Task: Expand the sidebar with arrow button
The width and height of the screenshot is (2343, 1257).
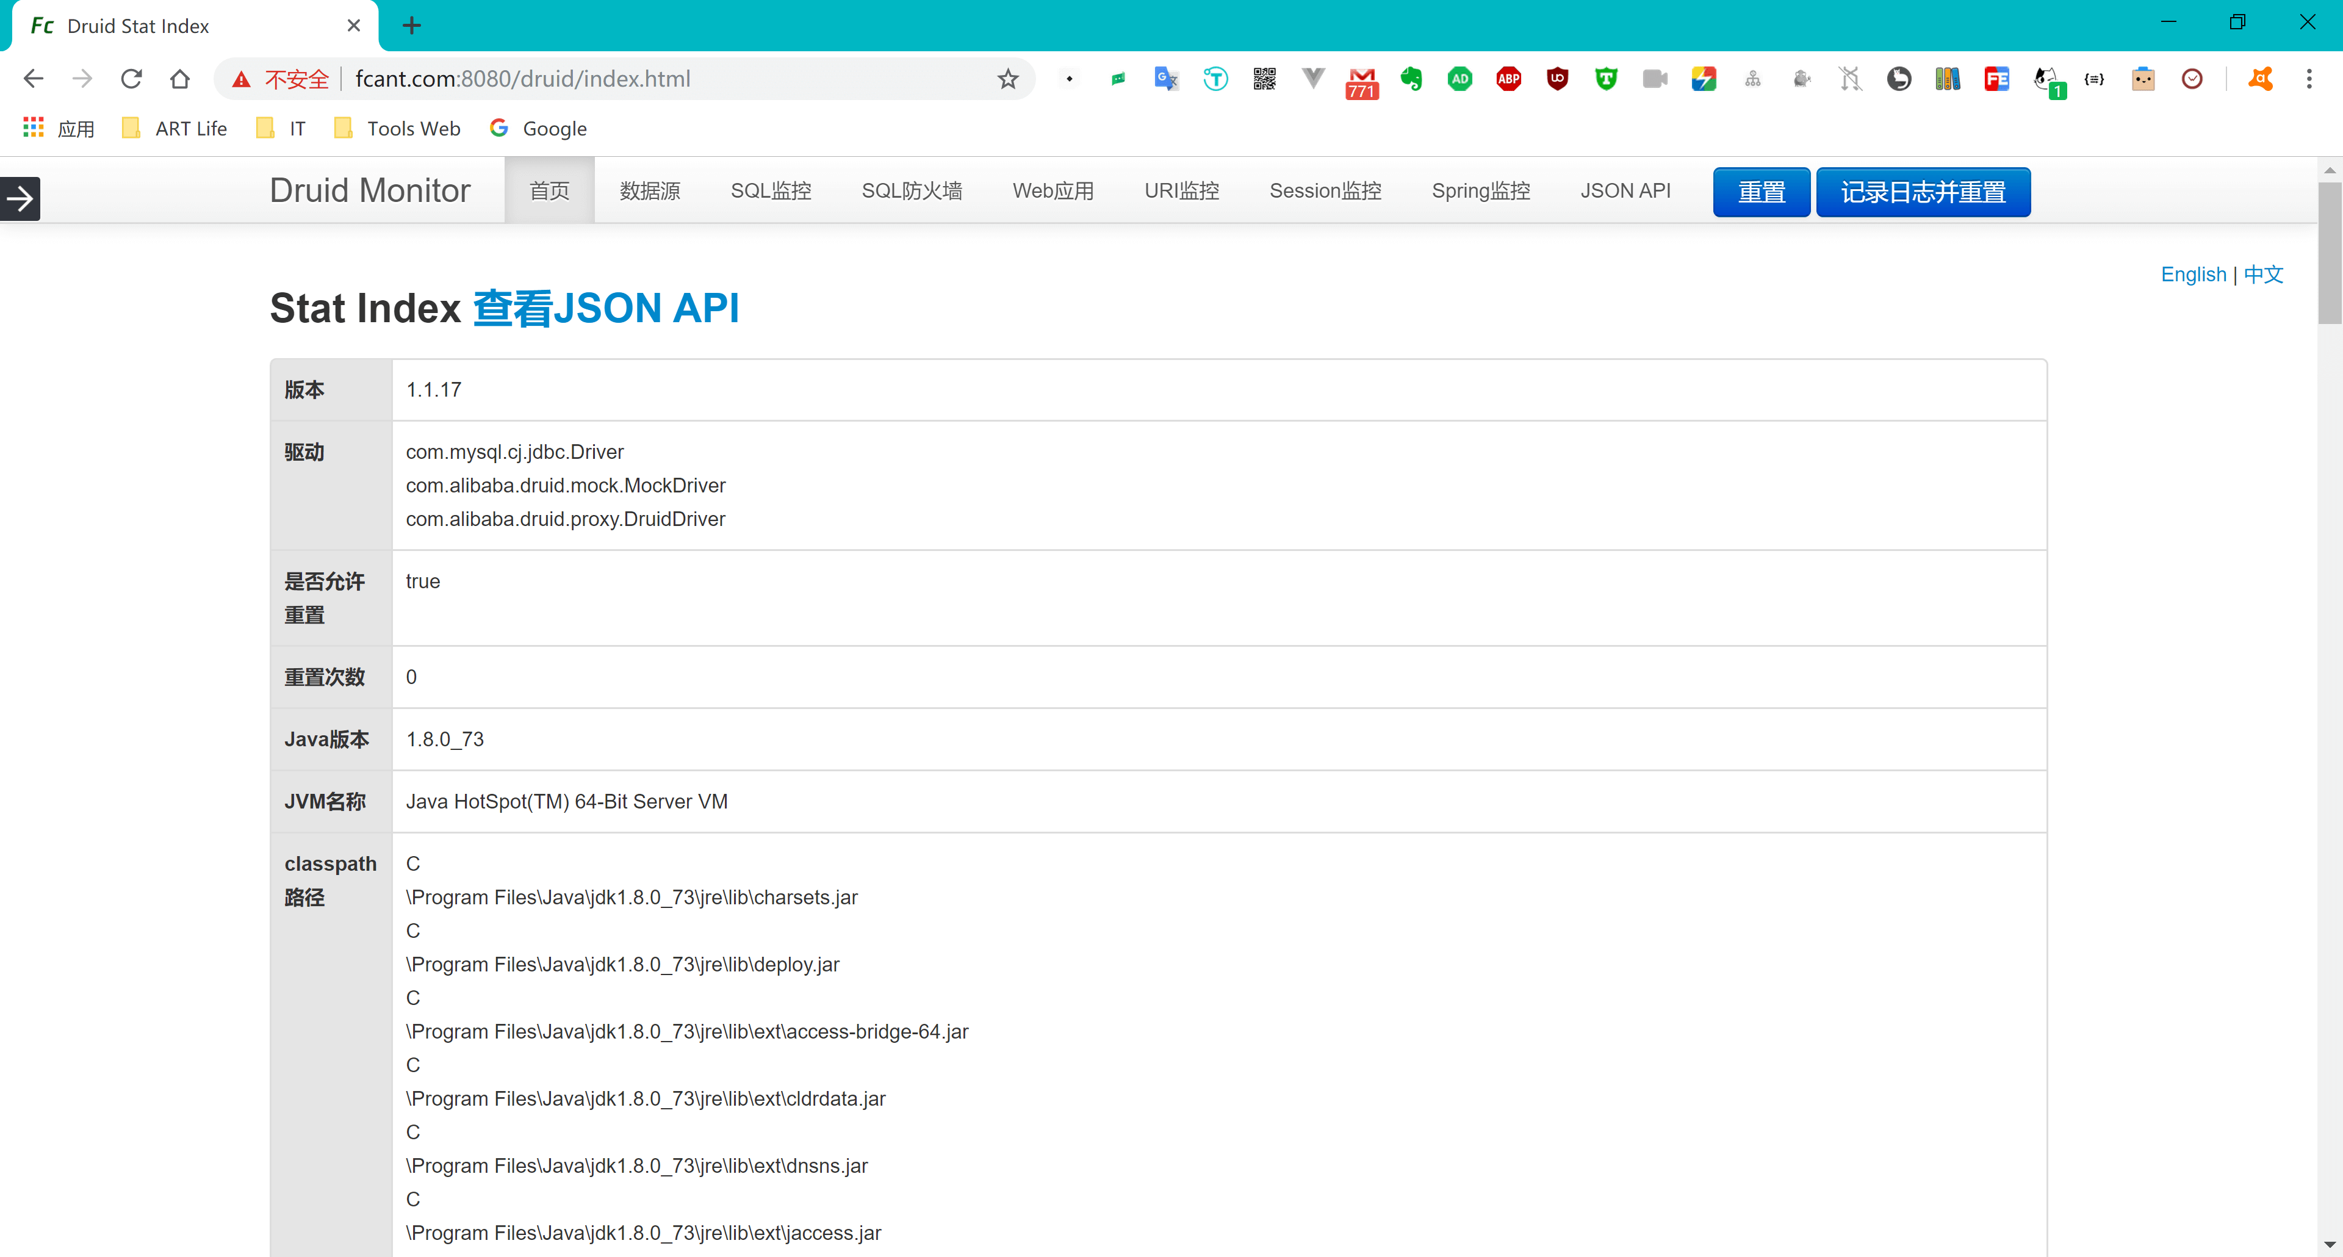Action: click(x=20, y=197)
